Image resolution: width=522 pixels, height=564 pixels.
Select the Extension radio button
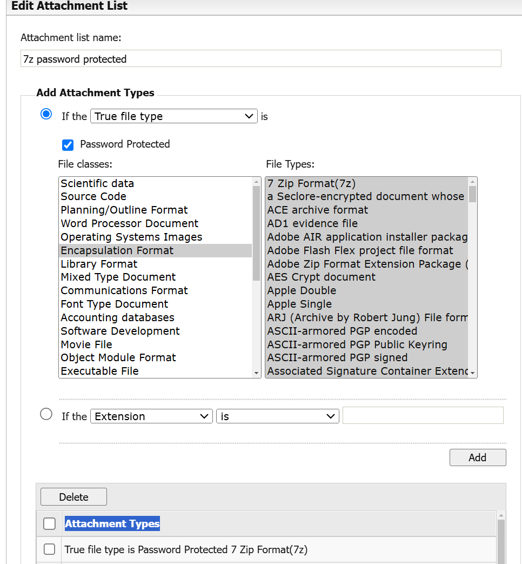click(x=46, y=414)
